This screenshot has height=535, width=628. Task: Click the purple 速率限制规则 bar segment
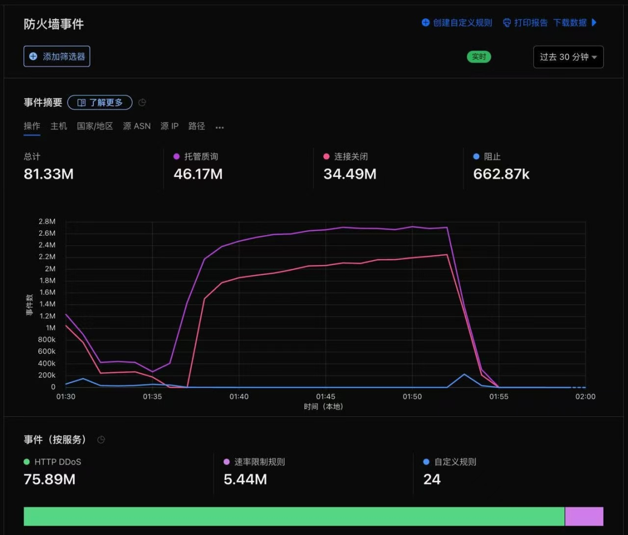pos(584,516)
